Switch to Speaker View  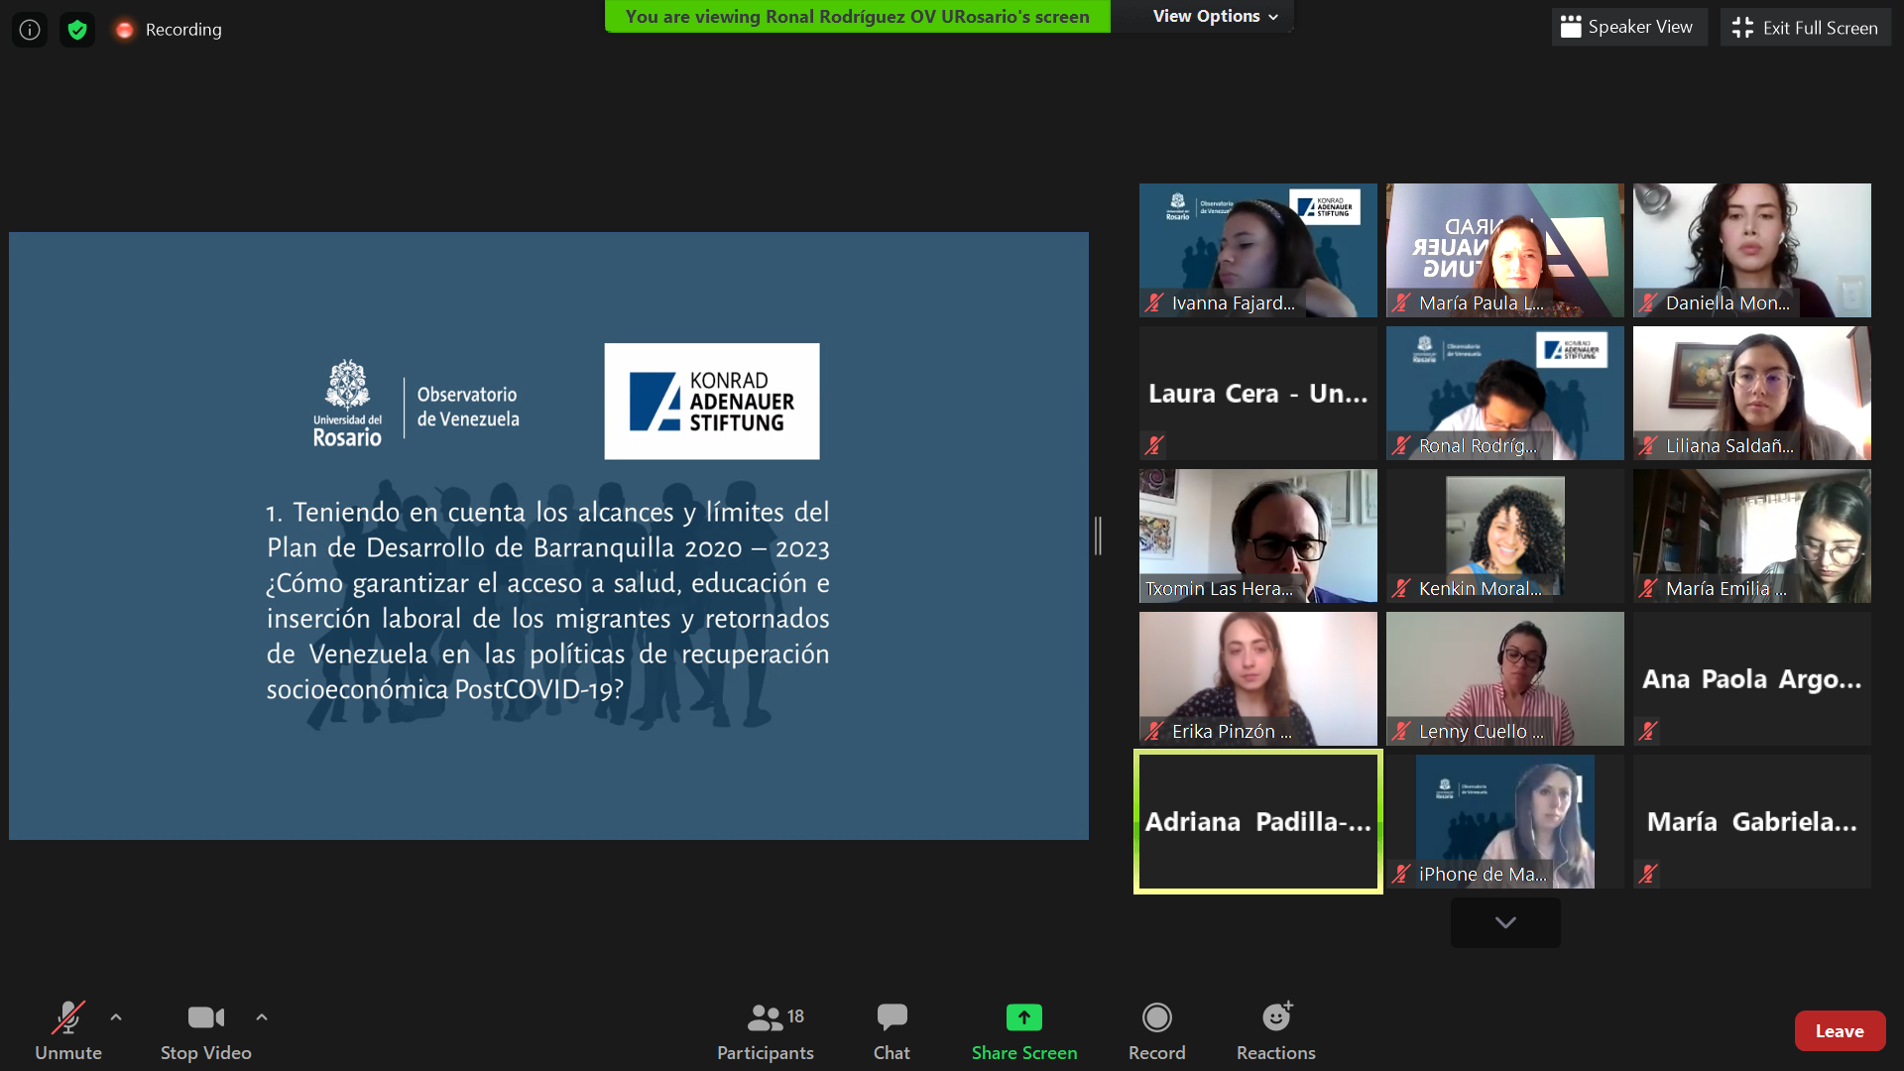coord(1627,28)
